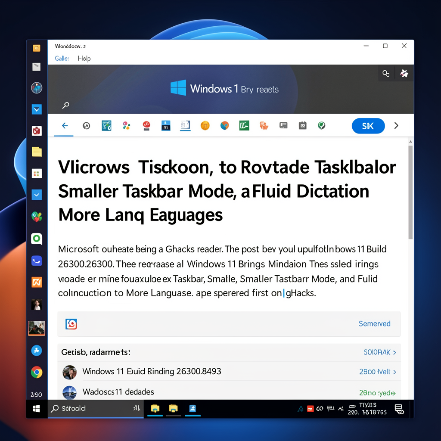
Task: Open the white four-square tiles sidebar icon
Action: click(x=37, y=174)
